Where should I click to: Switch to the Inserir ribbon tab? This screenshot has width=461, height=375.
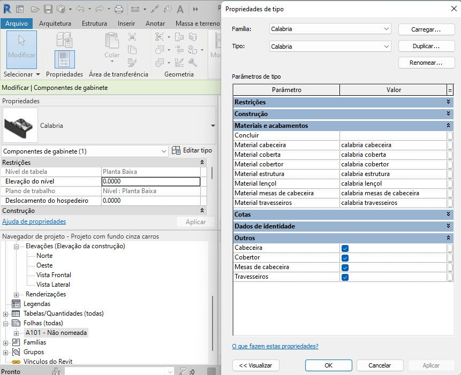click(x=126, y=24)
